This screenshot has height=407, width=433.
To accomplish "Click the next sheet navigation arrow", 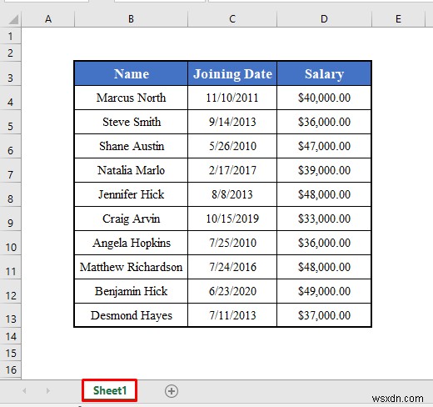I will pyautogui.click(x=47, y=391).
